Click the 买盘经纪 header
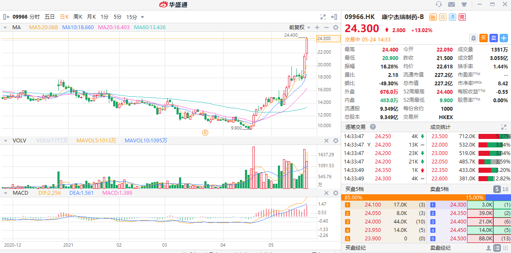The width and height of the screenshot is (511, 253). coord(355,248)
